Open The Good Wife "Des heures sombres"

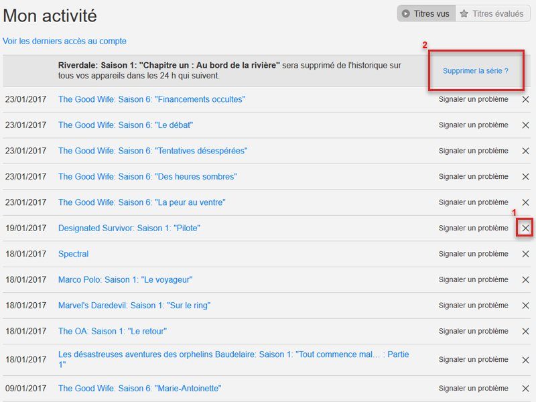147,177
